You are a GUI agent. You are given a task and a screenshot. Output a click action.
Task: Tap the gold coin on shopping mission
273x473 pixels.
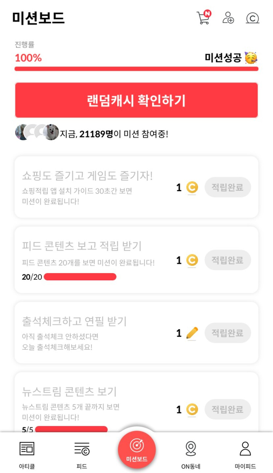click(x=192, y=187)
